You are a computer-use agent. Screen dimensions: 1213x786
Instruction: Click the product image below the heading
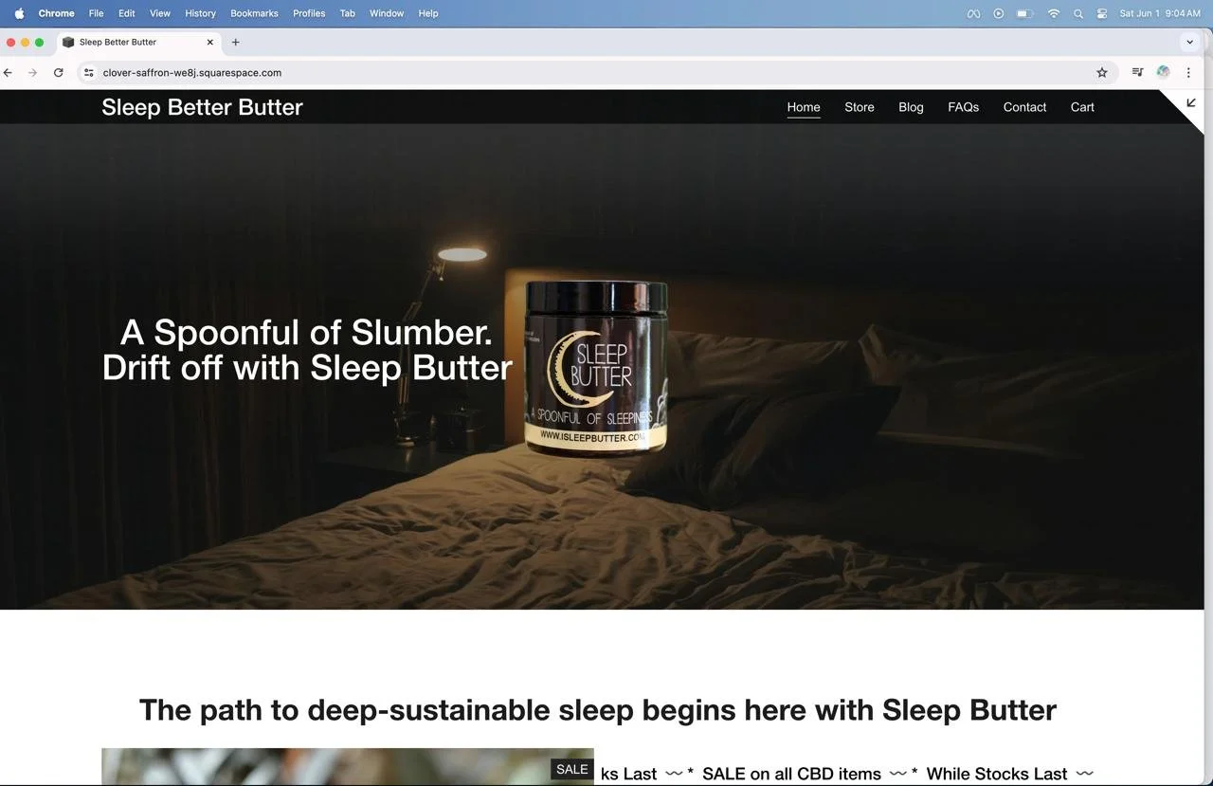348,767
